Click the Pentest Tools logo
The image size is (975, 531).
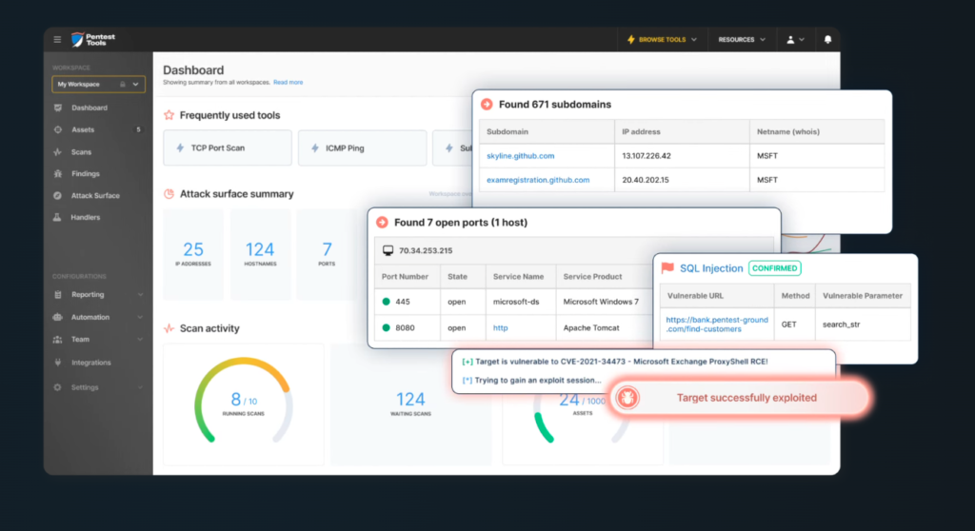[93, 39]
